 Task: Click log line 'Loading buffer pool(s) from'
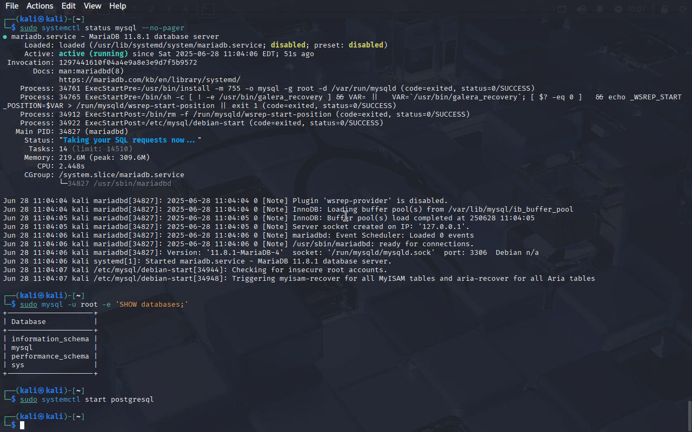[288, 210]
